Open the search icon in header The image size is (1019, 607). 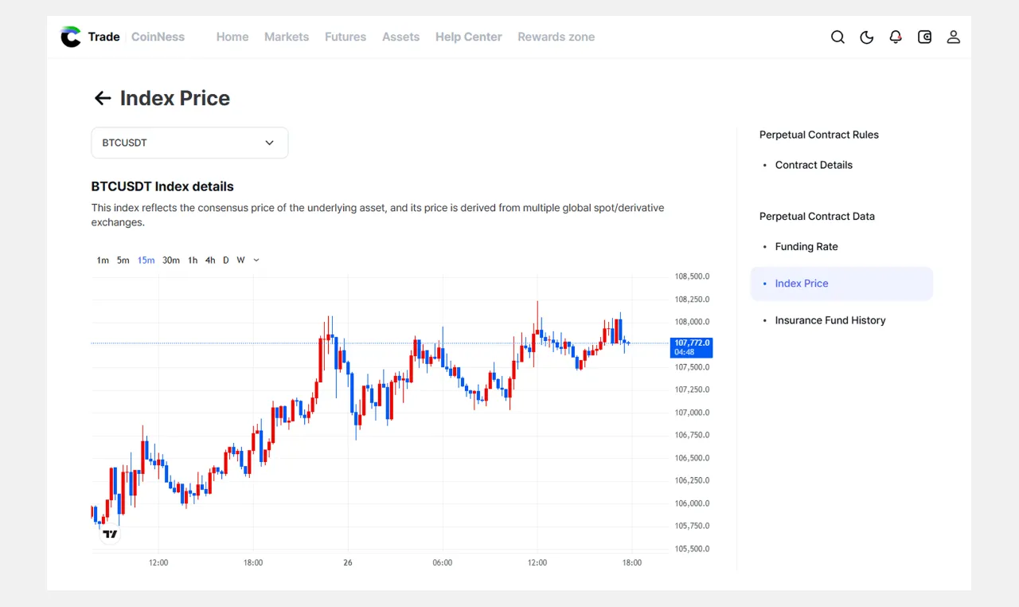[837, 37]
